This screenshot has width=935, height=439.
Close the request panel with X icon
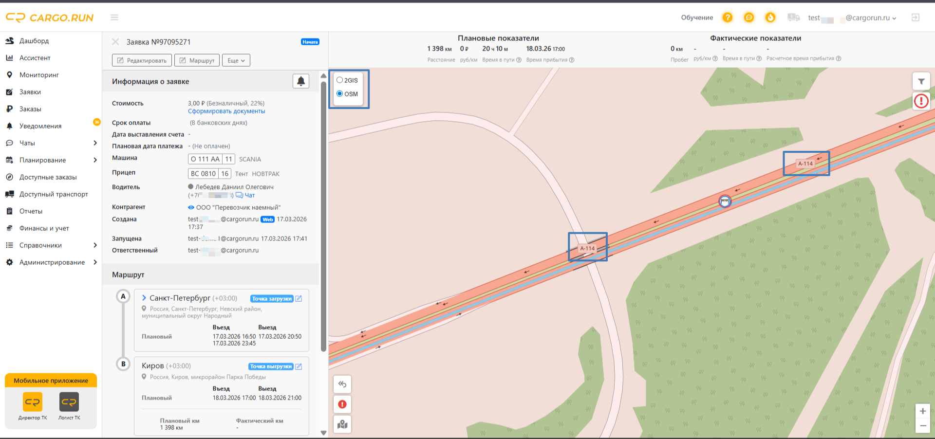pyautogui.click(x=115, y=42)
